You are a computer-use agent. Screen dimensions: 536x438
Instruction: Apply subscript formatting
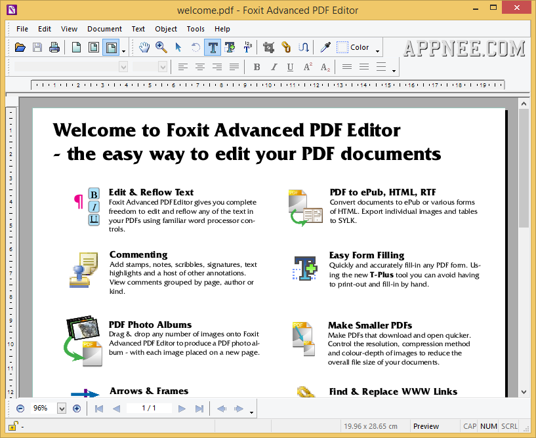(x=325, y=67)
